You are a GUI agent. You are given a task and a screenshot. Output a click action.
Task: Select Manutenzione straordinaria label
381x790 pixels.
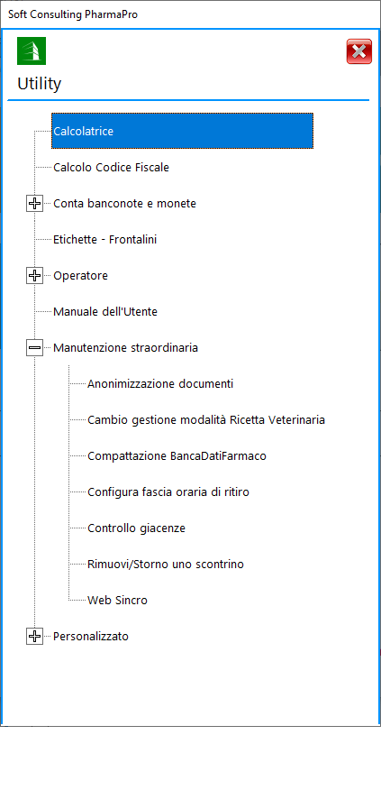126,347
